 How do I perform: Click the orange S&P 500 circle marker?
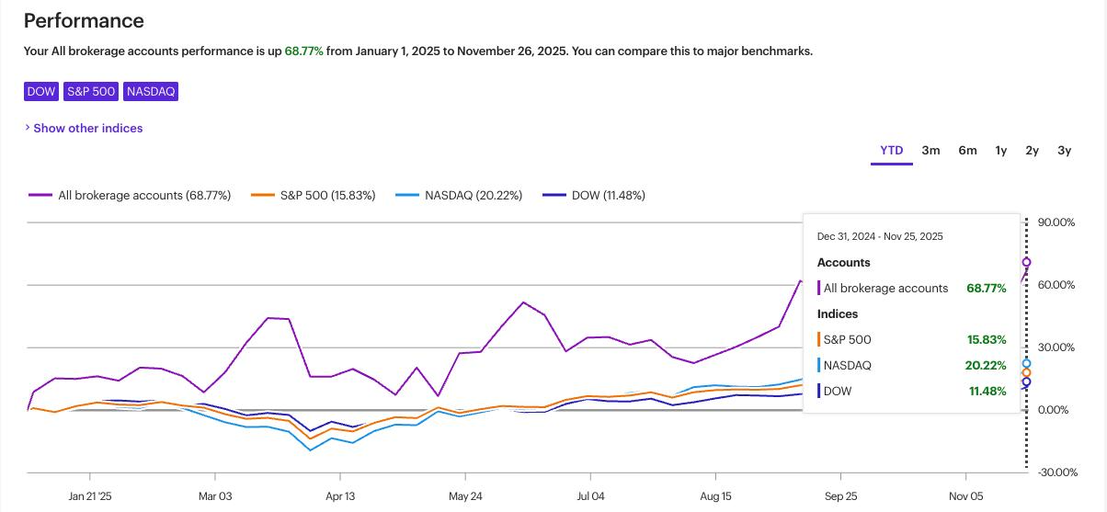pyautogui.click(x=1026, y=373)
